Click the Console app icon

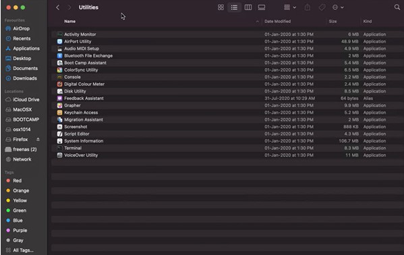pos(60,77)
